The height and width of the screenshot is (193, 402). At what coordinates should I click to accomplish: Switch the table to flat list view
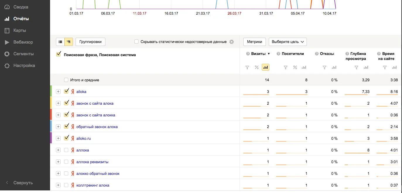[x=60, y=42]
